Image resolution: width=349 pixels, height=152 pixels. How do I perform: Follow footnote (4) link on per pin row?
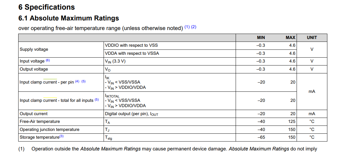point(77,81)
